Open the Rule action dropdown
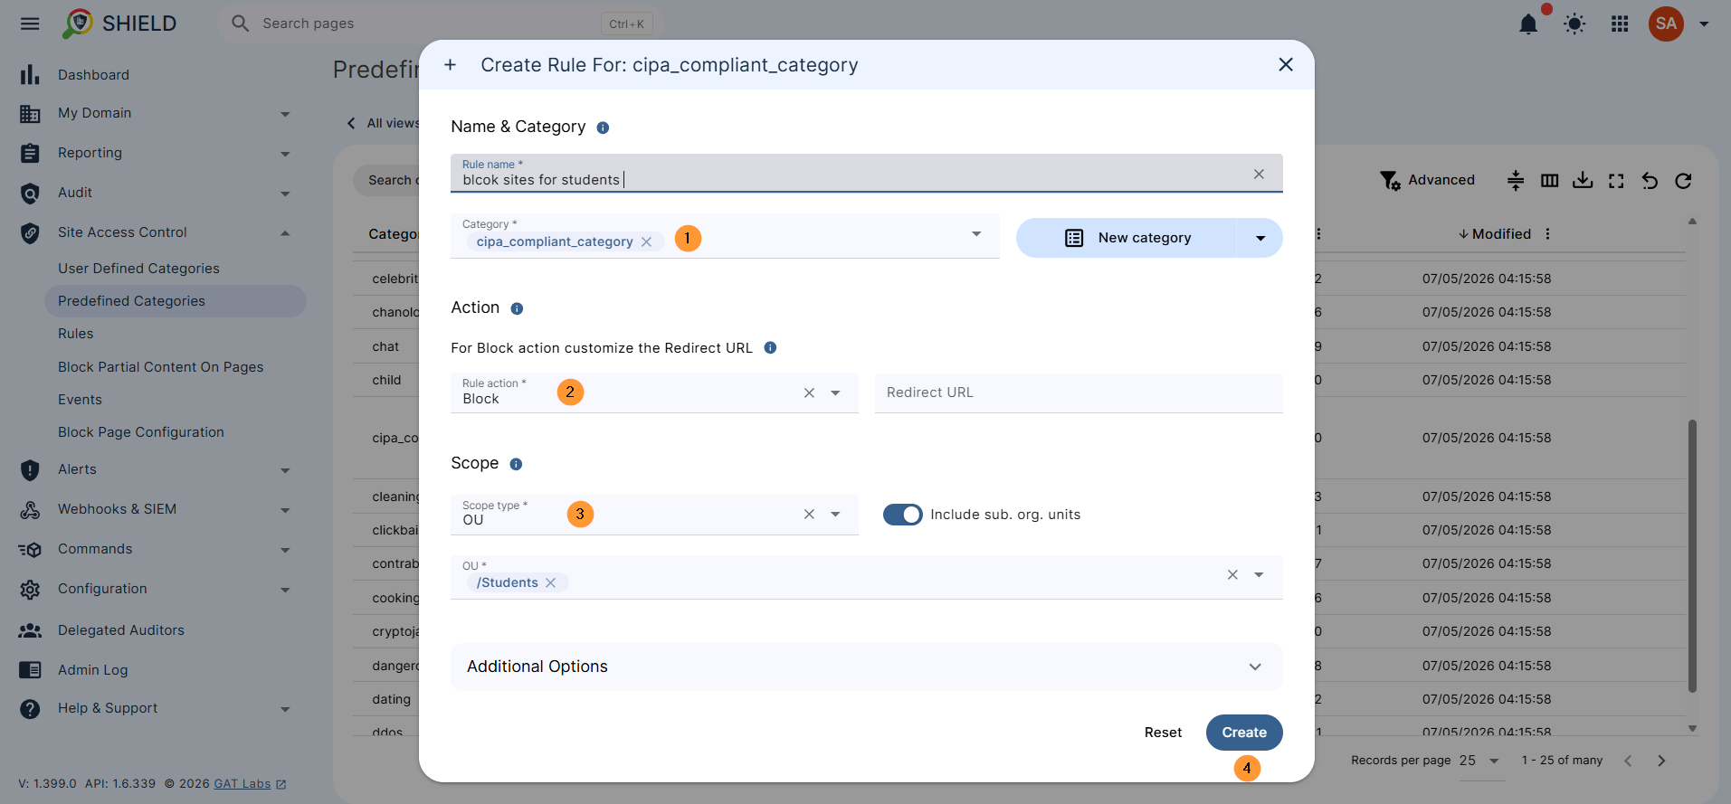This screenshot has height=804, width=1731. coord(835,393)
